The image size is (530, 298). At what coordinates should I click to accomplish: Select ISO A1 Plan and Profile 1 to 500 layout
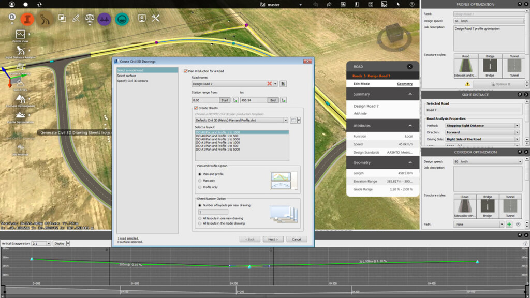point(217,146)
